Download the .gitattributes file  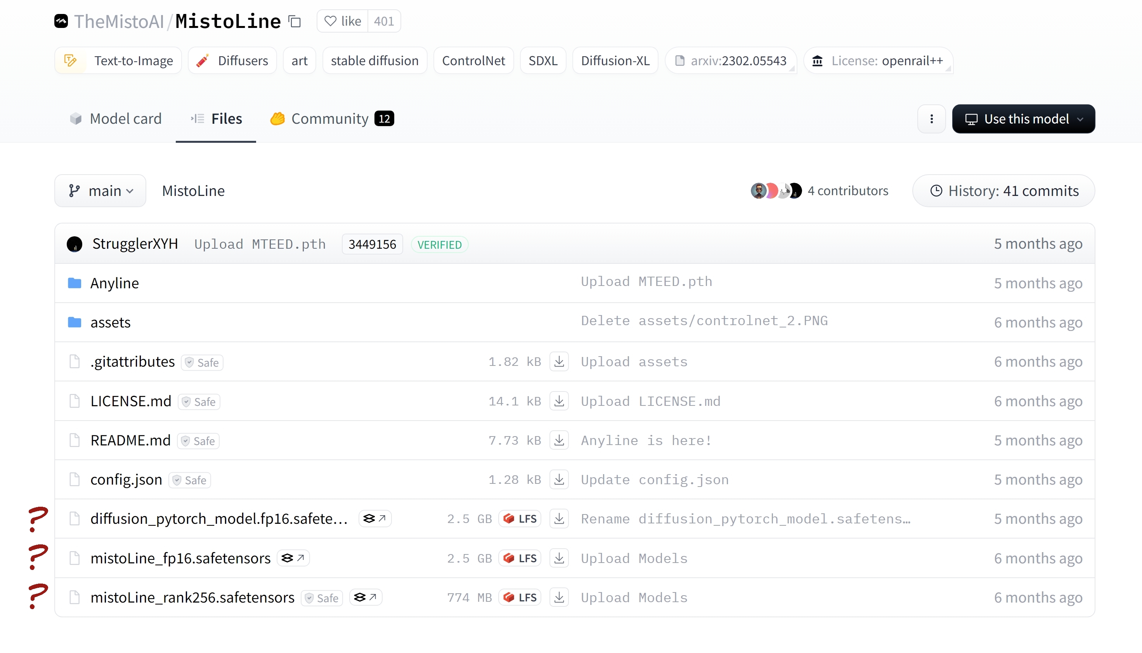coord(559,362)
